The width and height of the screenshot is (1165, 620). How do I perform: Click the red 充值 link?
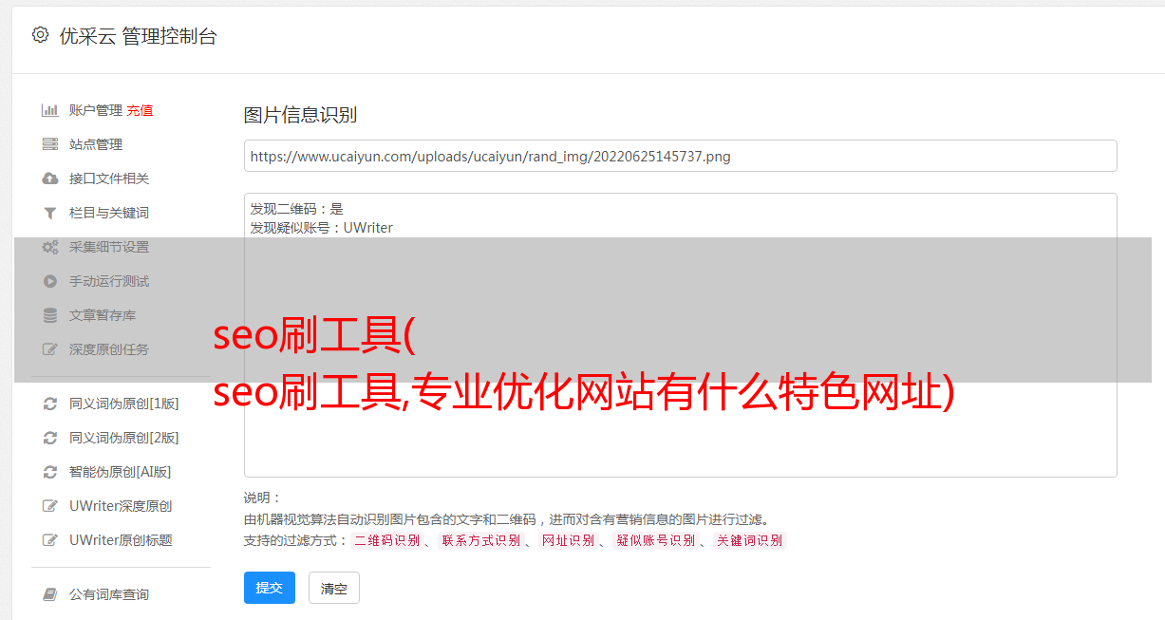(140, 110)
